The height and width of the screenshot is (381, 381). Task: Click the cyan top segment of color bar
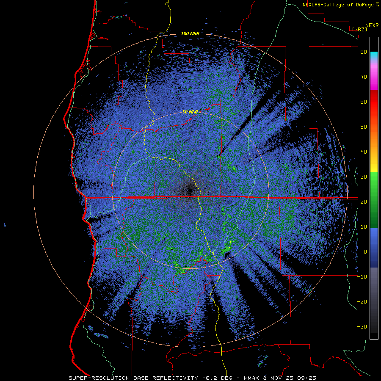click(x=374, y=55)
